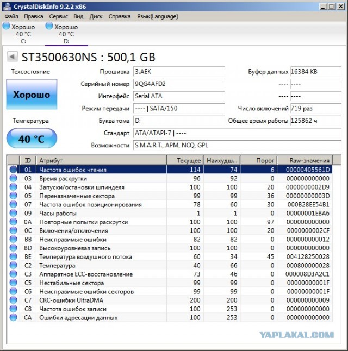
Task: Select the Частота ошибок чтения attribute row
Action: [x=170, y=170]
